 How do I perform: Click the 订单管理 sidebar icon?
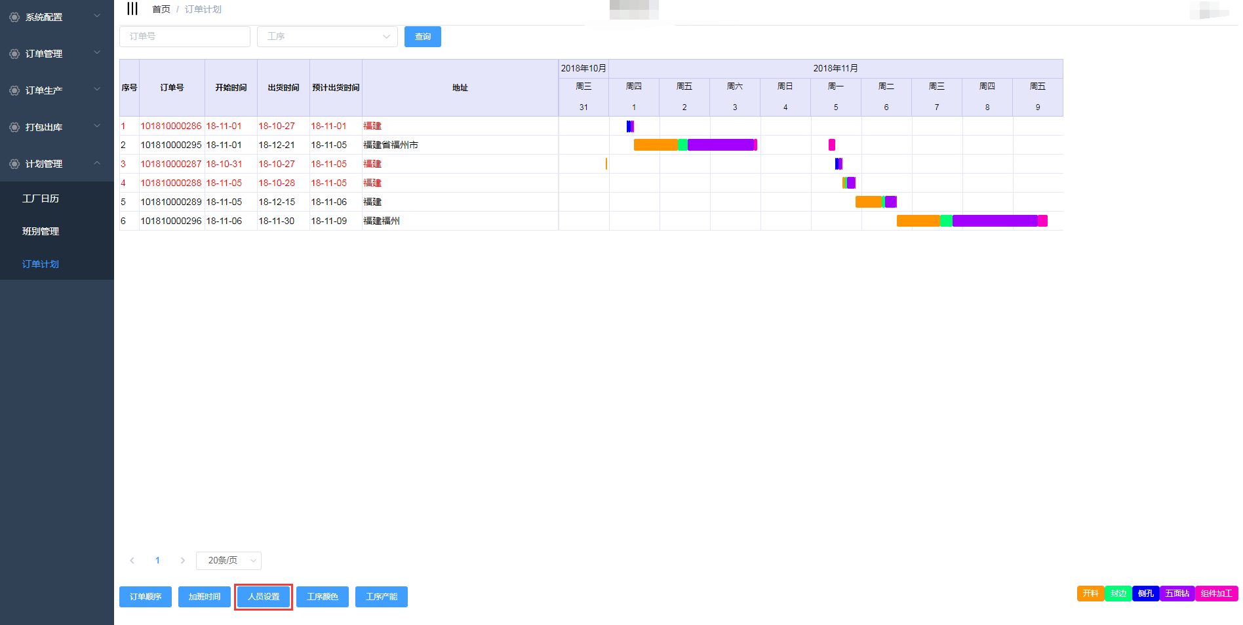point(14,54)
